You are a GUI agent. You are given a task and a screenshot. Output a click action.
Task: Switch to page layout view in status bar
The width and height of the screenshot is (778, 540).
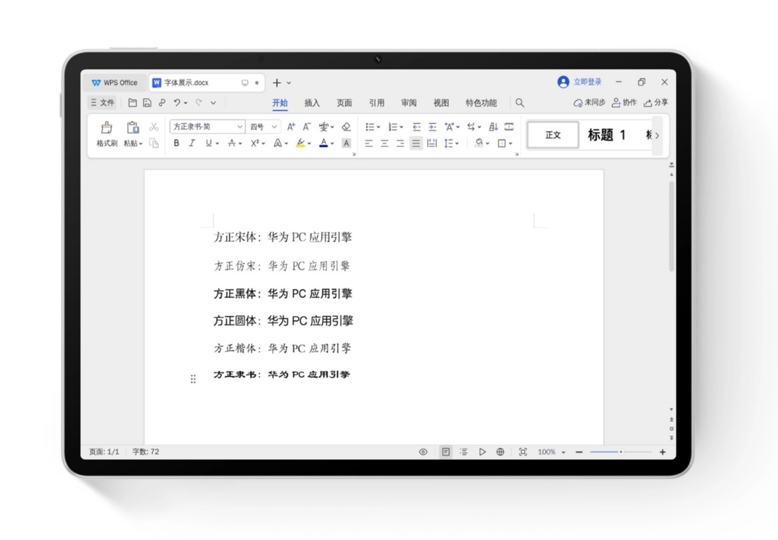point(446,452)
